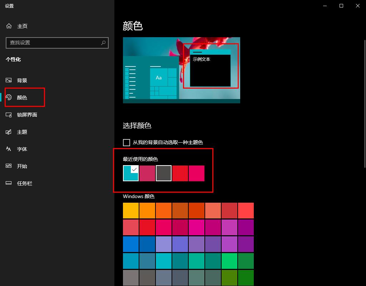Select the teal recently used color
The image size is (366, 286).
(130, 173)
